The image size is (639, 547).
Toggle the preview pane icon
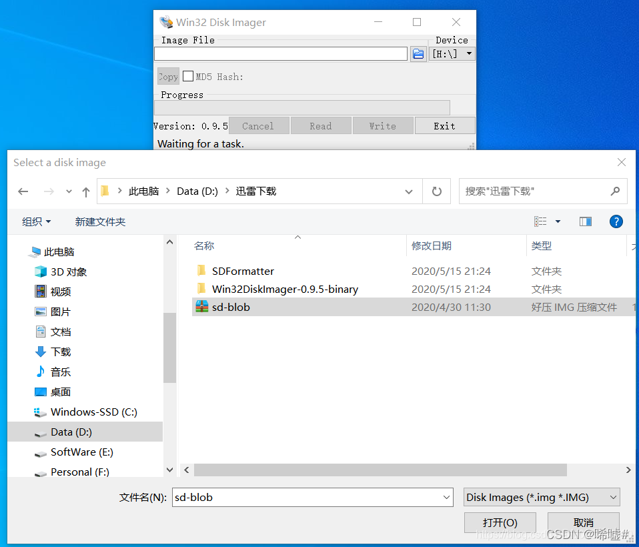pos(586,221)
